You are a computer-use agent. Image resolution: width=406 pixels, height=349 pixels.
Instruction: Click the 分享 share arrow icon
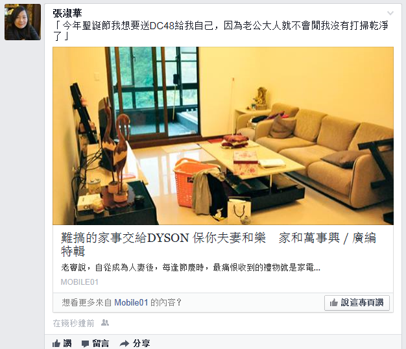[125, 344]
